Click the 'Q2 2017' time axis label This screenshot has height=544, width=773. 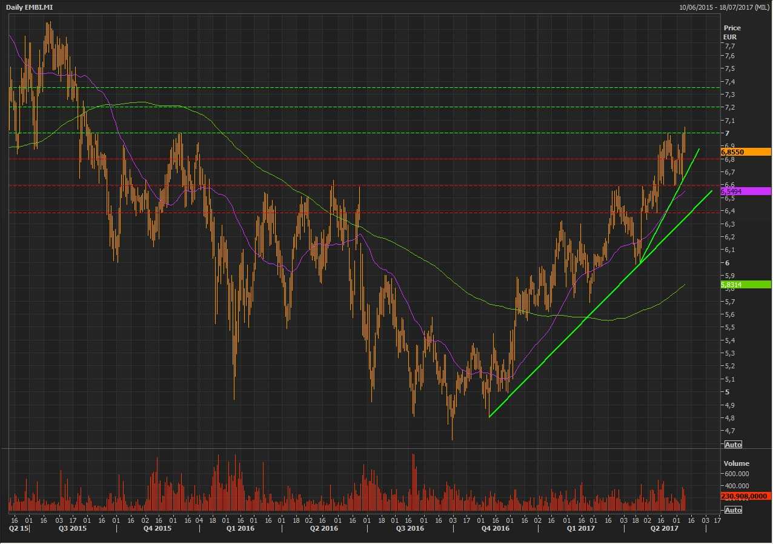click(x=665, y=528)
